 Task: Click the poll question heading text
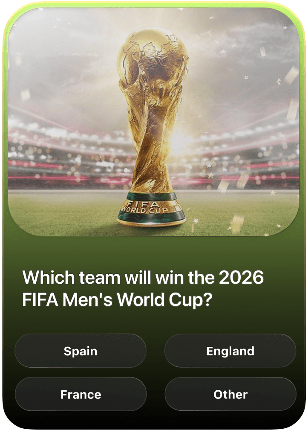143,288
